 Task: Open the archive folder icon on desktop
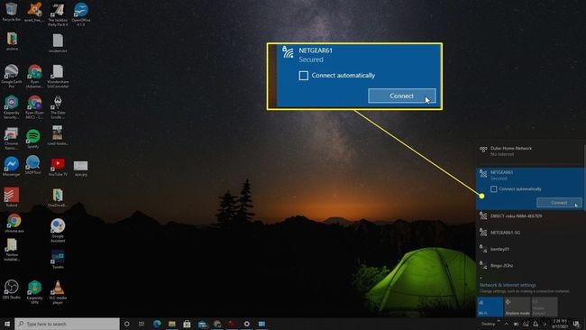(x=12, y=41)
